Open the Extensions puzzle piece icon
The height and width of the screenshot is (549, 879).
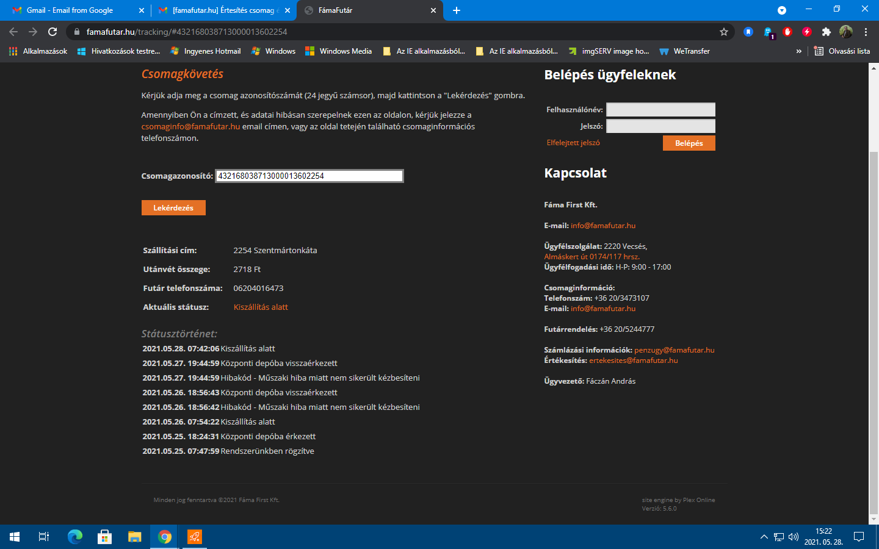[x=826, y=32]
